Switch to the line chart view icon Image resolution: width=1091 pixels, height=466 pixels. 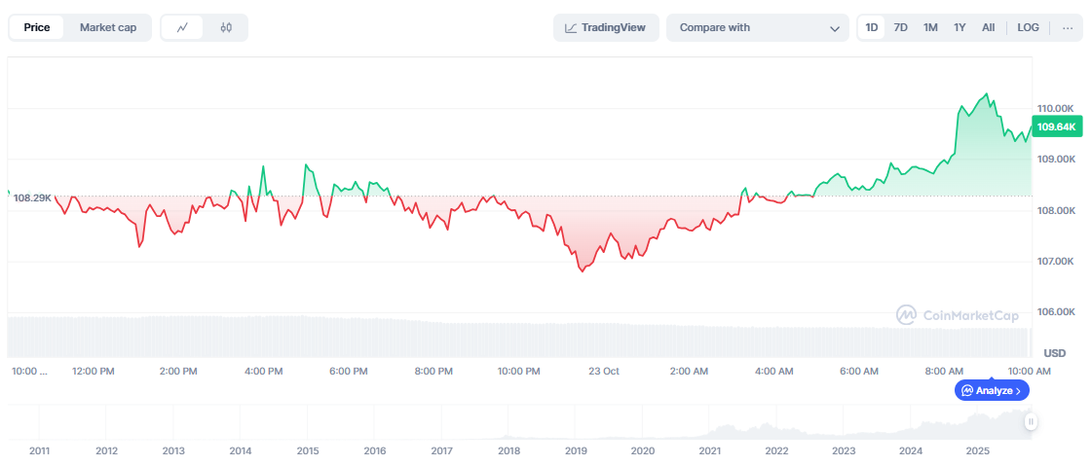pyautogui.click(x=183, y=28)
